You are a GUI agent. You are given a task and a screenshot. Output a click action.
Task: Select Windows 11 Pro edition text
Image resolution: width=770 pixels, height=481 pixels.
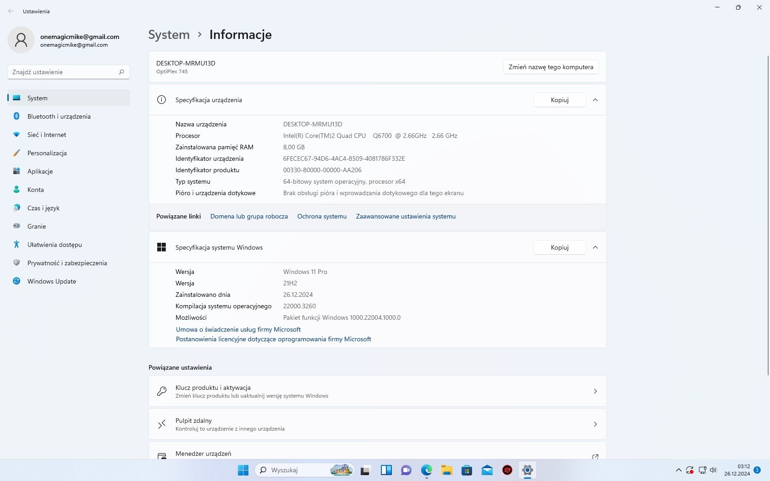coord(305,272)
